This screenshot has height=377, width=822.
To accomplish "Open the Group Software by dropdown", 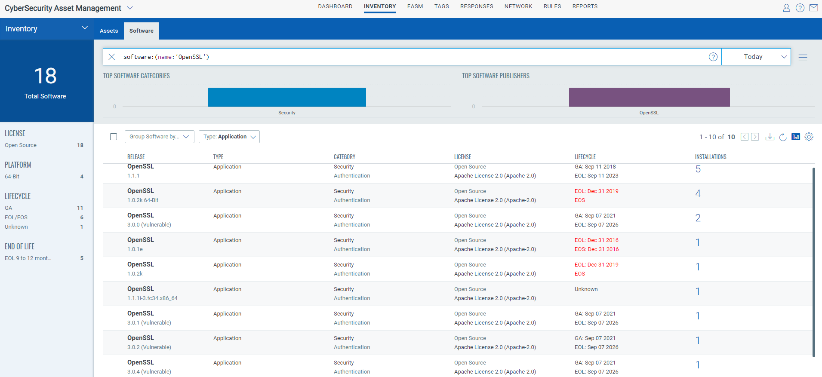I will tap(160, 137).
